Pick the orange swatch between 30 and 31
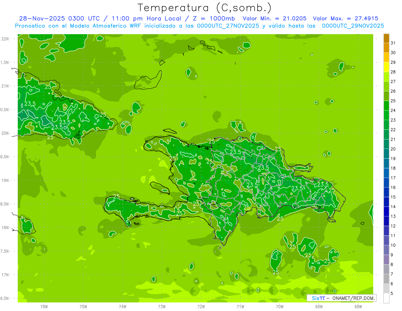Image resolution: width=402 pixels, height=311 pixels. [x=386, y=48]
